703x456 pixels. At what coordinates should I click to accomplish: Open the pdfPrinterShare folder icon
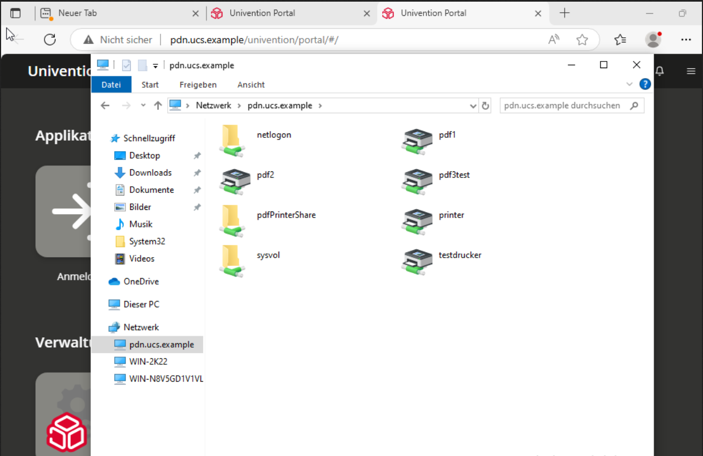tap(231, 220)
